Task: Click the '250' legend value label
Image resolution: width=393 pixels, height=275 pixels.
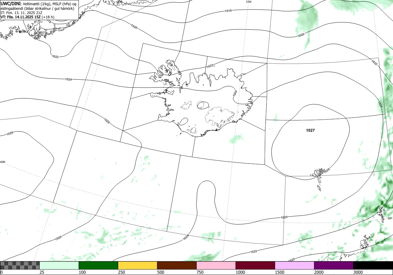Action: (121, 272)
